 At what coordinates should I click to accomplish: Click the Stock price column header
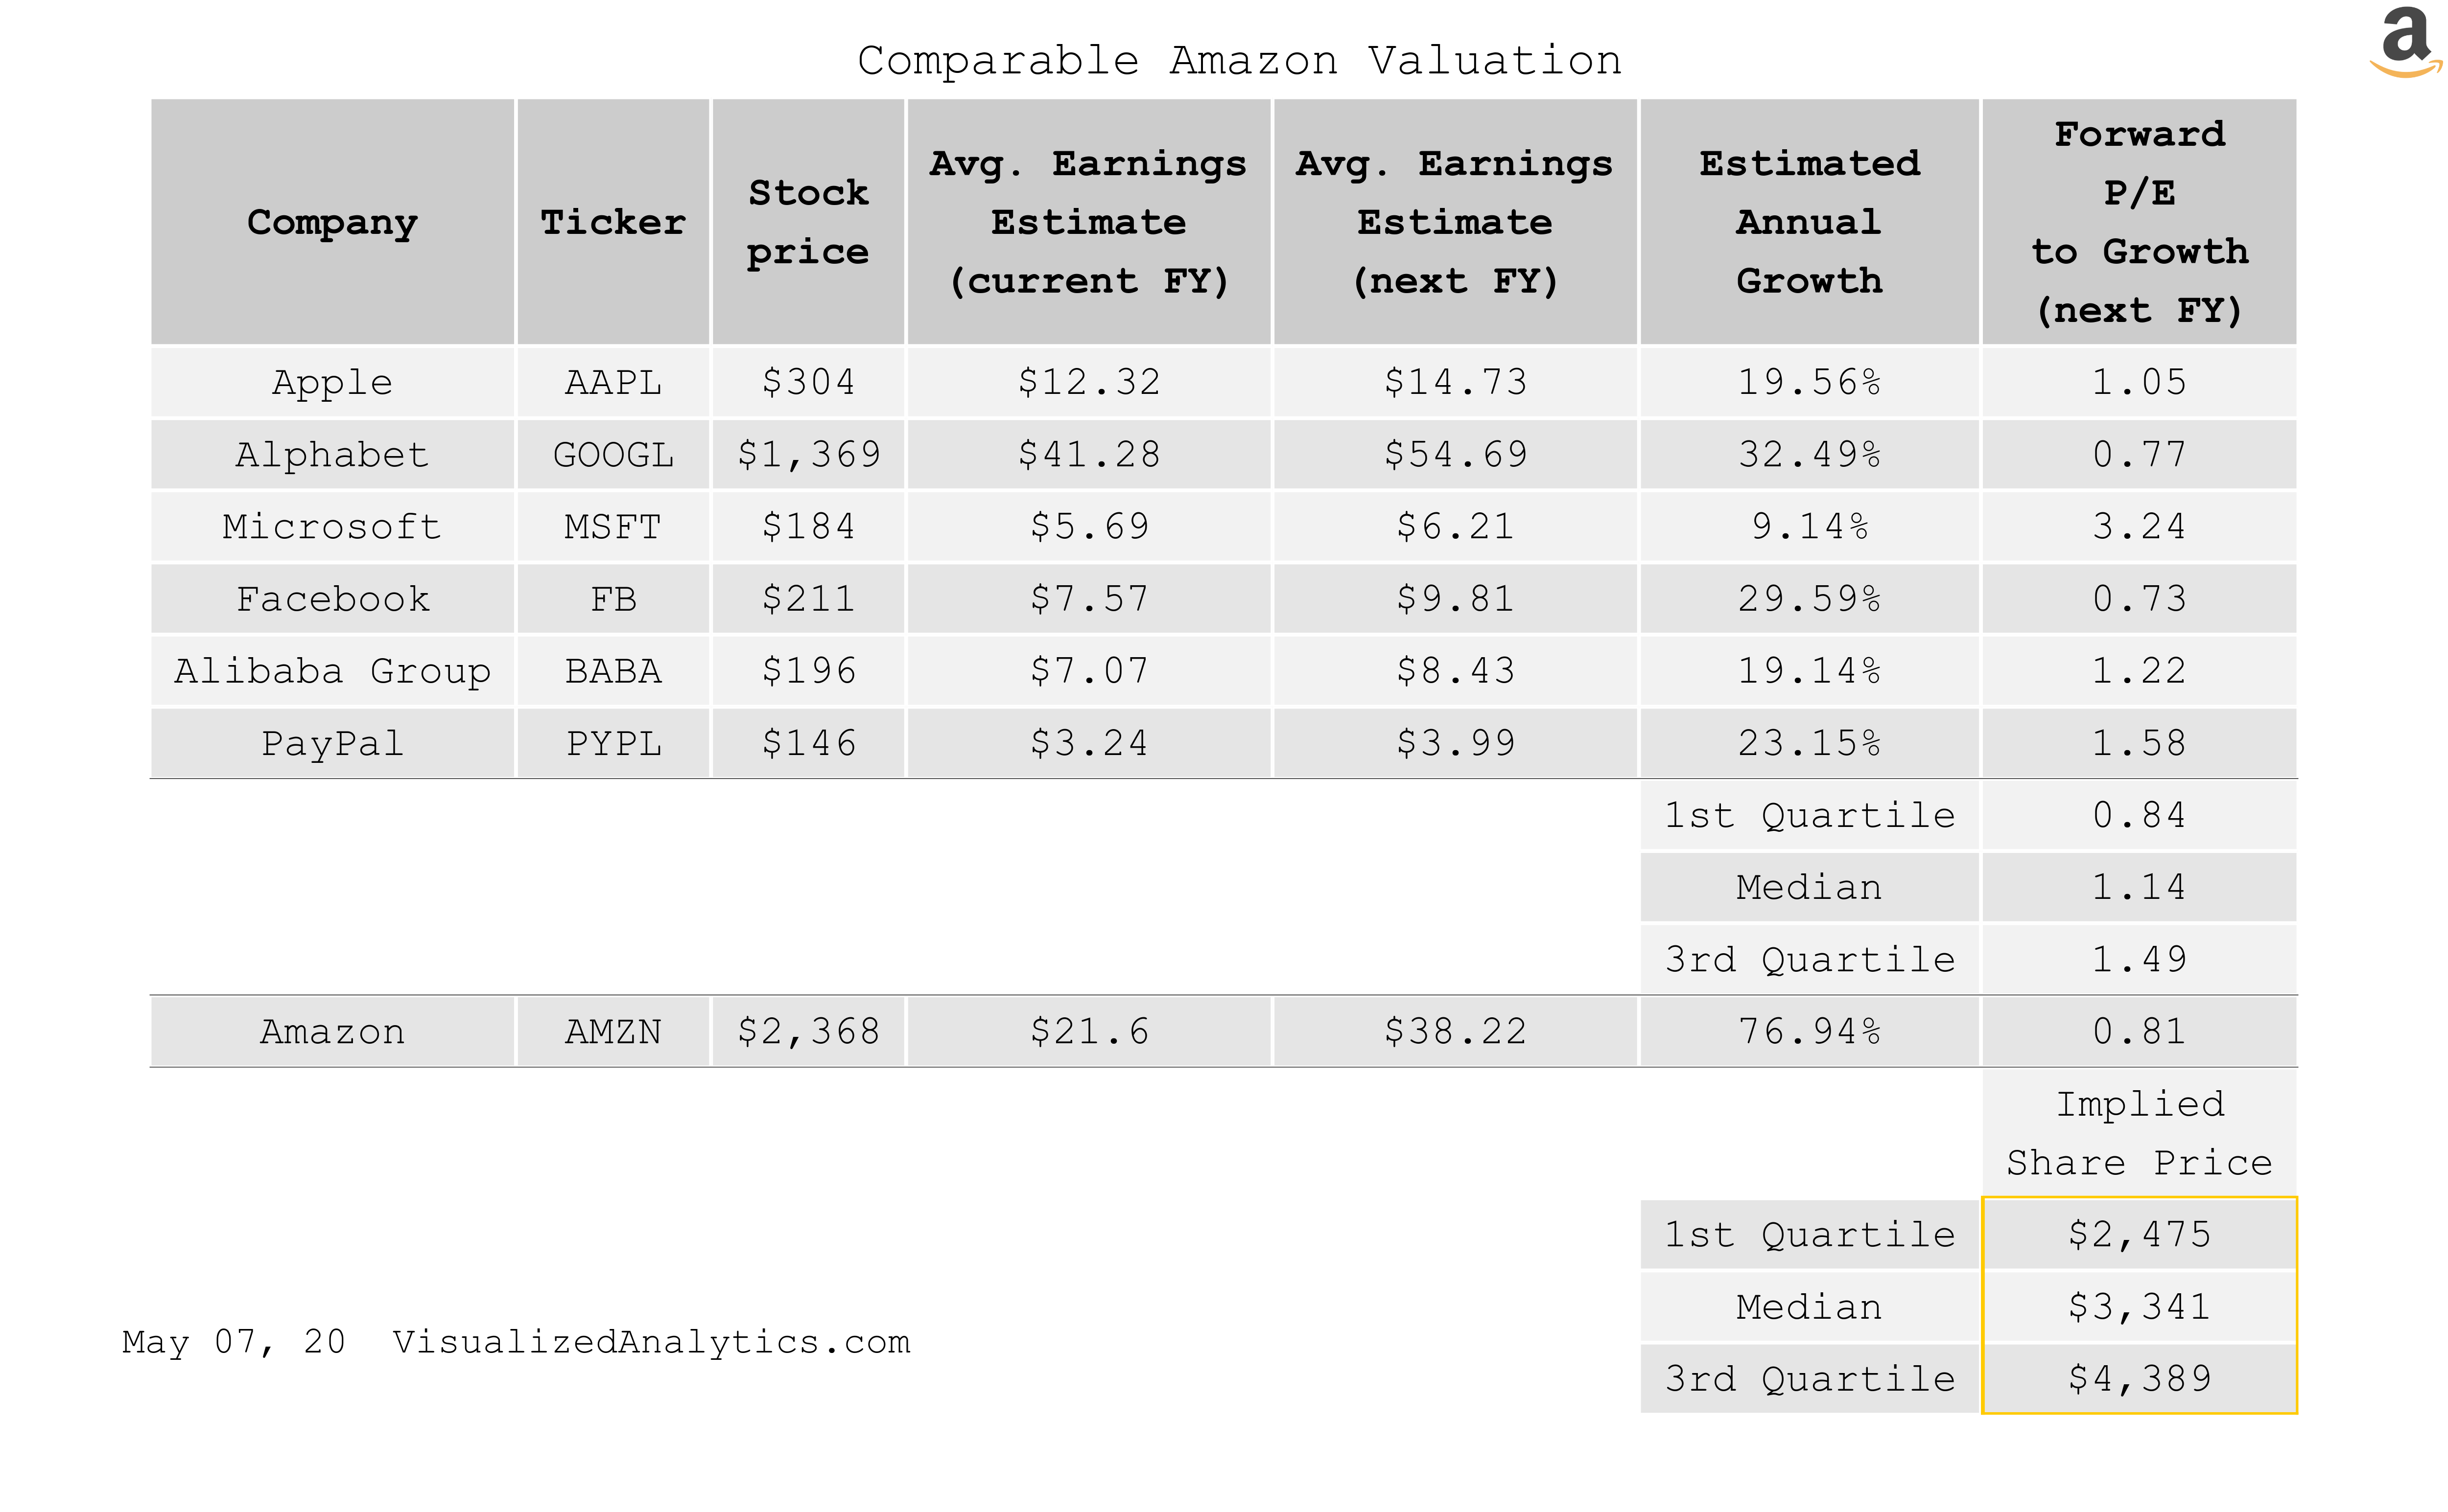[808, 222]
